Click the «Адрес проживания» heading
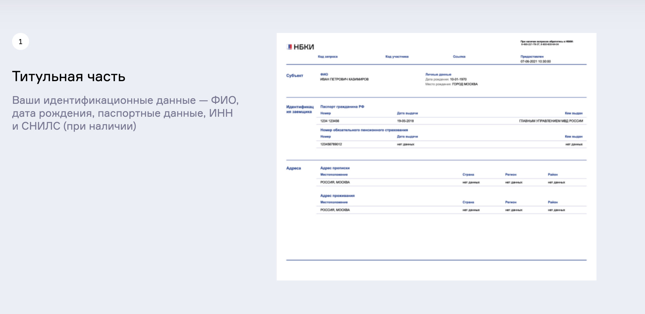This screenshot has height=314, width=645. [337, 196]
